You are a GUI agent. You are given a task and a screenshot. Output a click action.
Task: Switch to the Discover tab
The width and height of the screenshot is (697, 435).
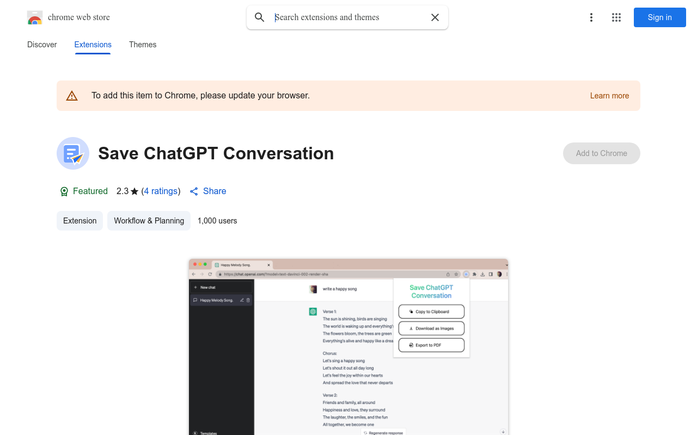(42, 45)
